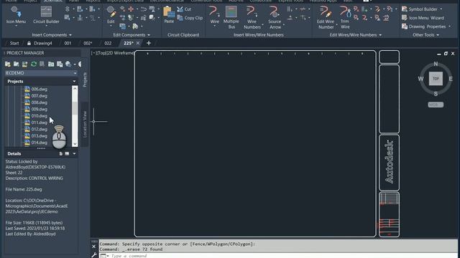The width and height of the screenshot is (460, 258).
Task: Paste circuit from the clipboard
Action: pyautogui.click(x=169, y=15)
